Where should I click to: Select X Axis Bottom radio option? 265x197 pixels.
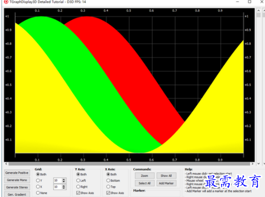pos(113,181)
